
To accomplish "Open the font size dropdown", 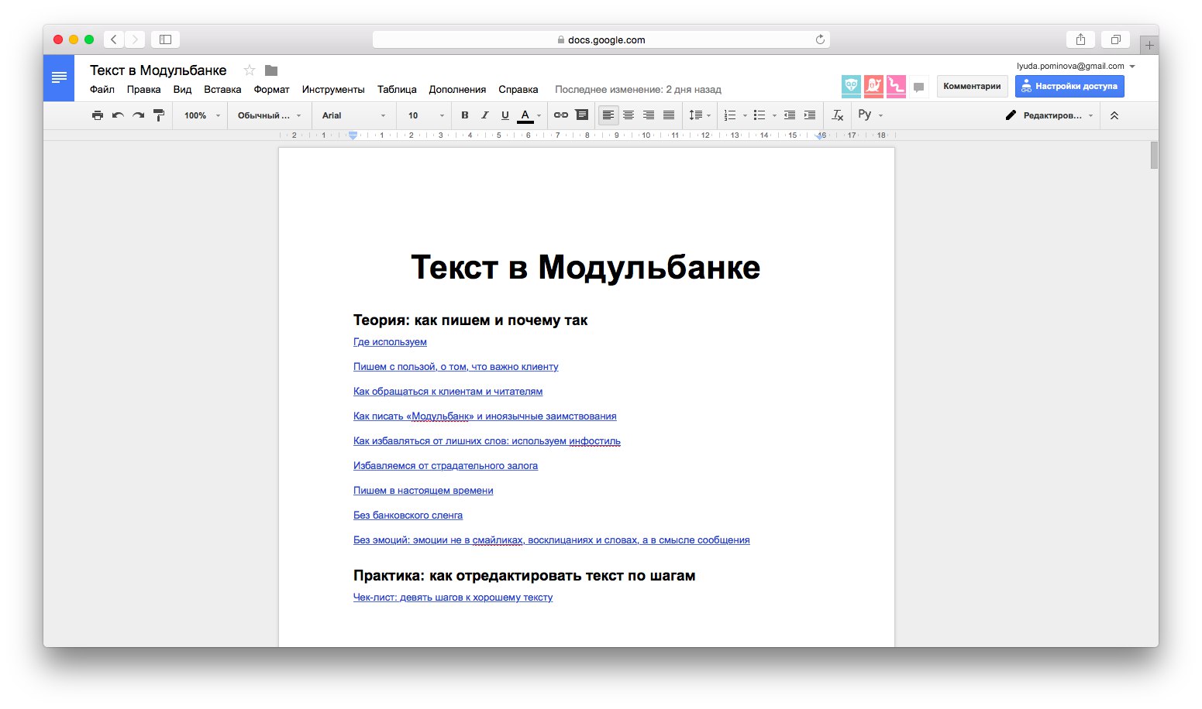I will pos(425,115).
